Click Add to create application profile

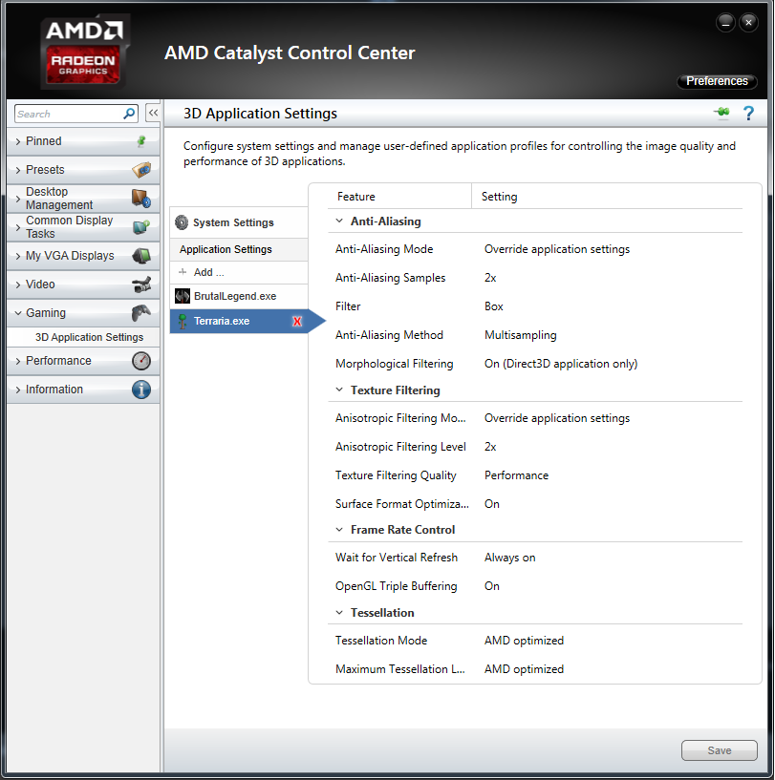coord(239,272)
